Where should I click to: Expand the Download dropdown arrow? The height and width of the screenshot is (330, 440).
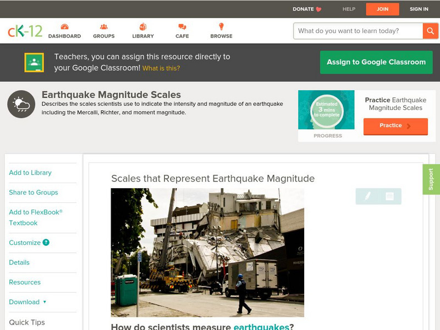pyautogui.click(x=45, y=302)
